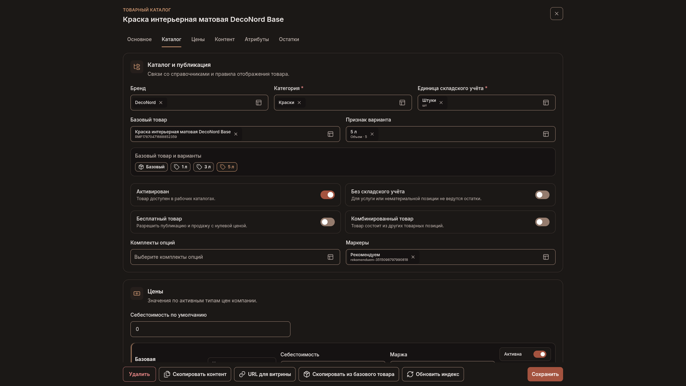The width and height of the screenshot is (686, 386).
Task: Open category picker icon in Категория field
Action: pos(402,102)
